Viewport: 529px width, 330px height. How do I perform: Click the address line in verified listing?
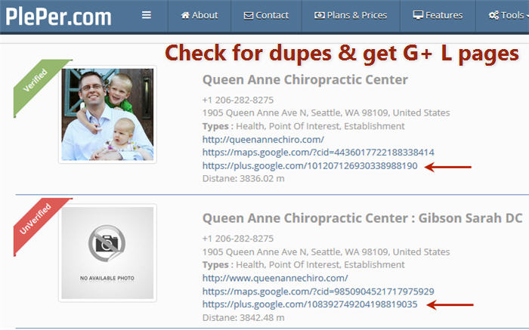pyautogui.click(x=326, y=113)
